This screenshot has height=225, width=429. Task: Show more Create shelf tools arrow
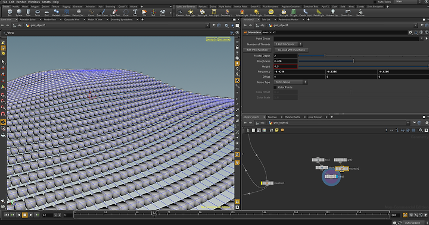click(x=171, y=12)
